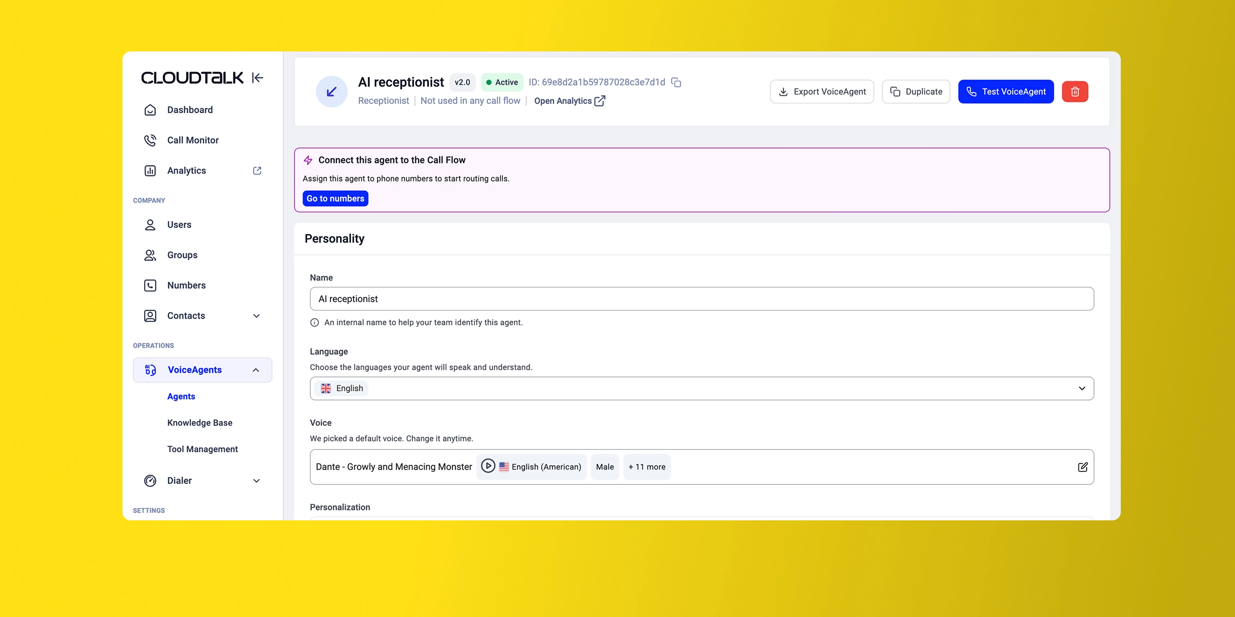
Task: Click the Call Monitor phone icon
Action: point(150,140)
